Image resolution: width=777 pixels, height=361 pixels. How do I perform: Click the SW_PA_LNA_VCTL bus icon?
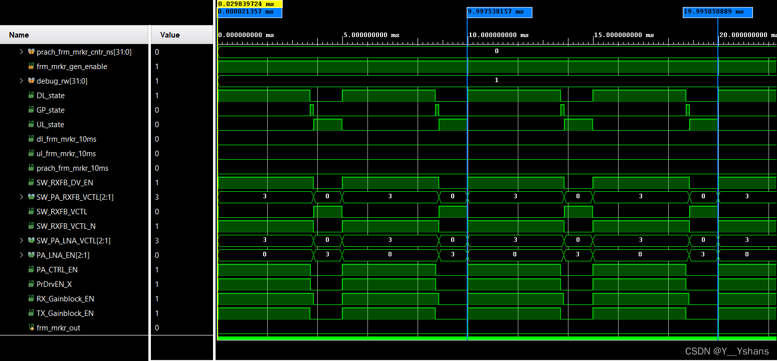tap(31, 240)
